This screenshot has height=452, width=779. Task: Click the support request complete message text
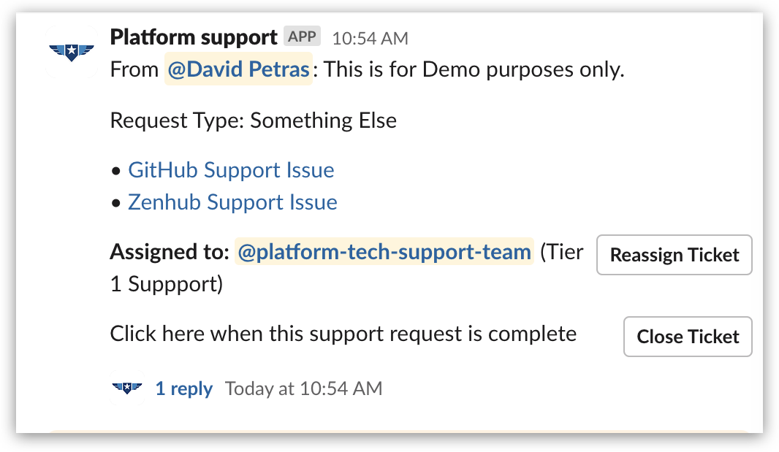click(x=343, y=334)
